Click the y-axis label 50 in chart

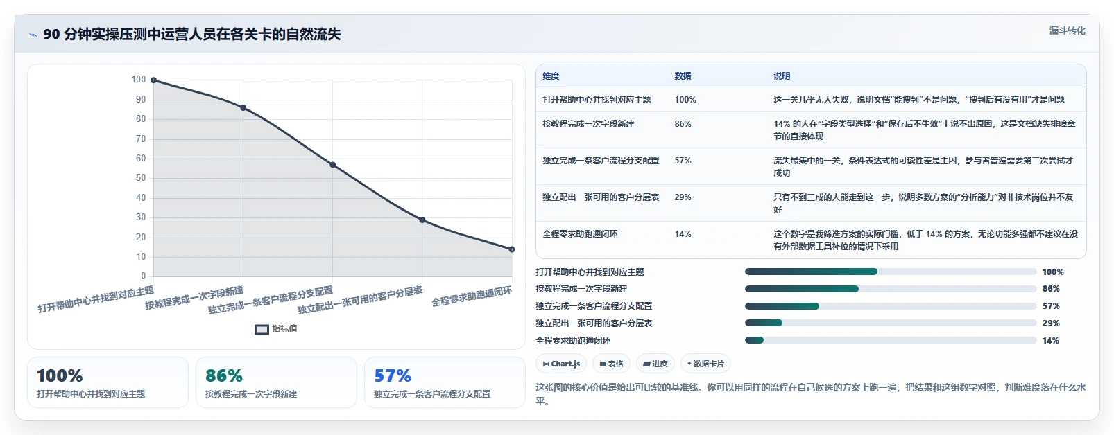click(x=141, y=178)
